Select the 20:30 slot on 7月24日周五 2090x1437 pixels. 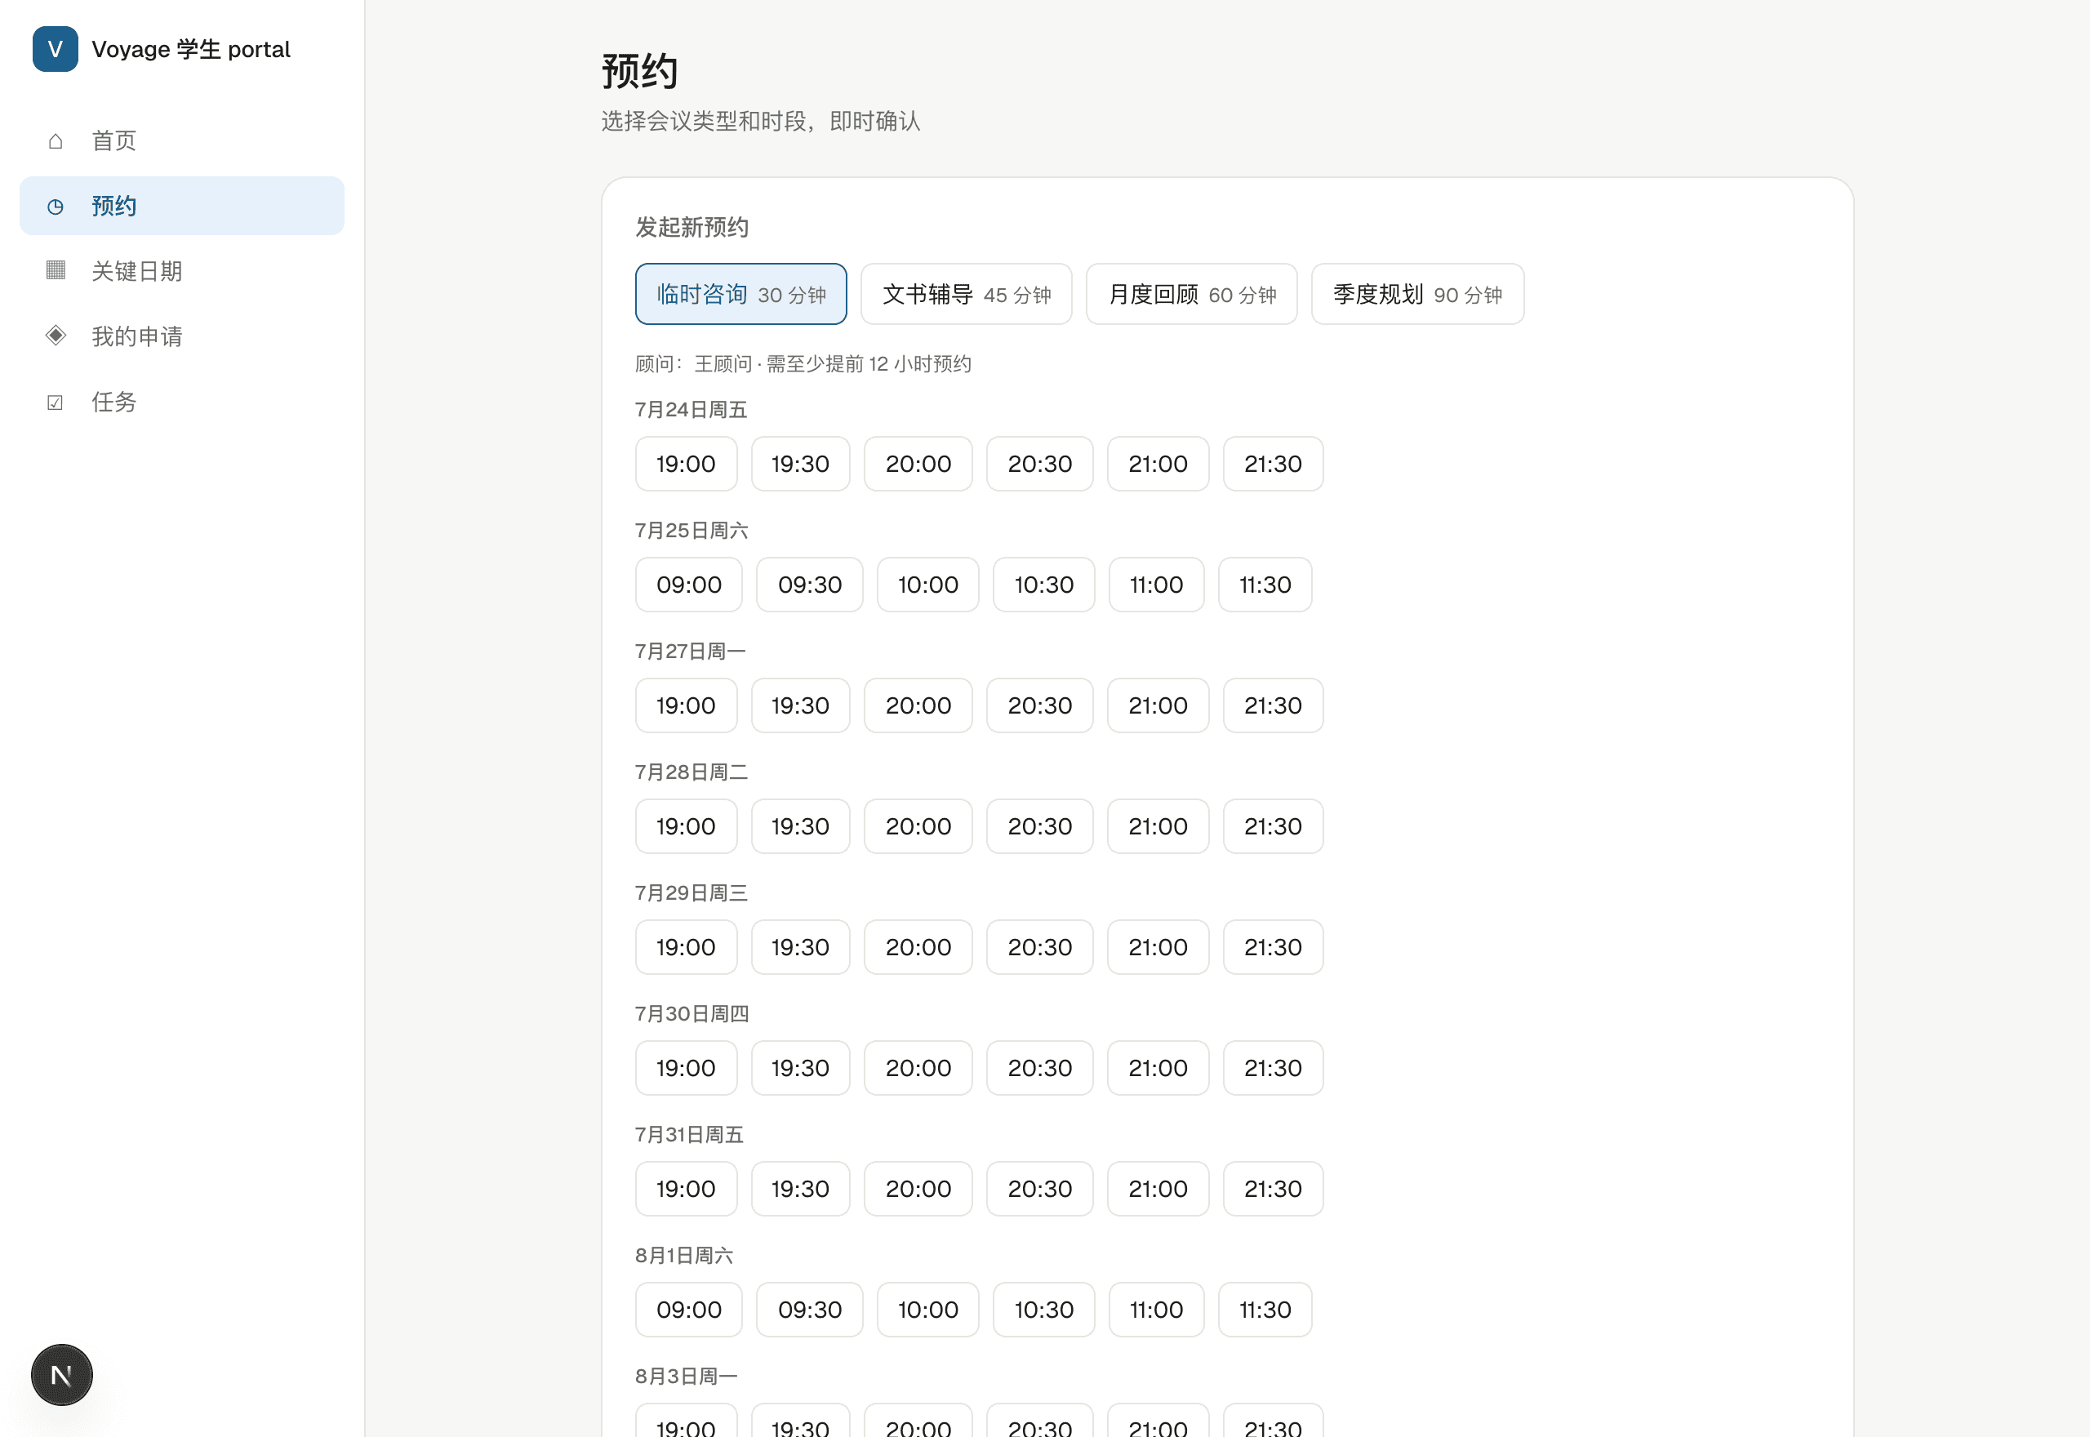click(x=1039, y=464)
